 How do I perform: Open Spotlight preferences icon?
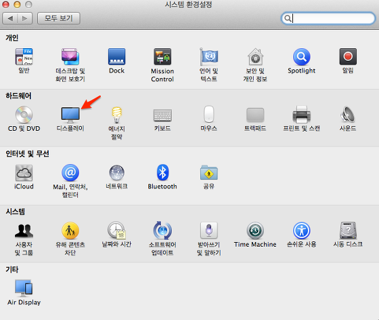point(302,57)
